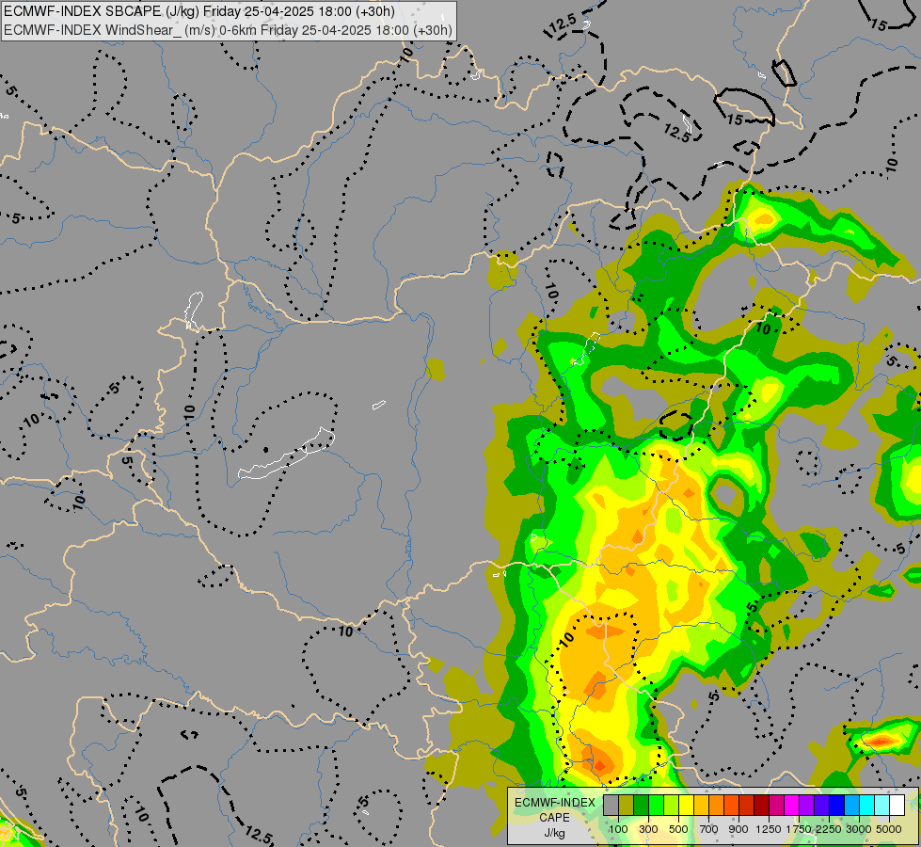Select the gray legend color swatch
Image resolution: width=921 pixels, height=847 pixels.
point(611,806)
